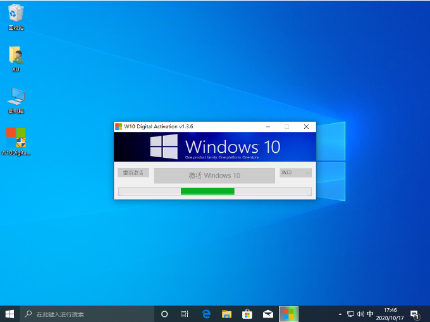Click the 激活 Windows 10 button

pyautogui.click(x=214, y=176)
